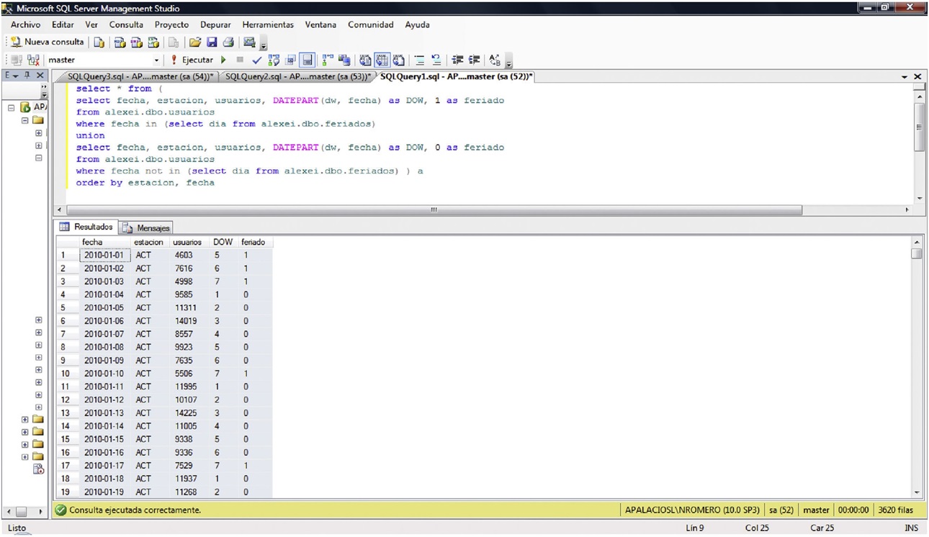Open the Herramientas menu
This screenshot has height=537, width=929.
[x=268, y=24]
